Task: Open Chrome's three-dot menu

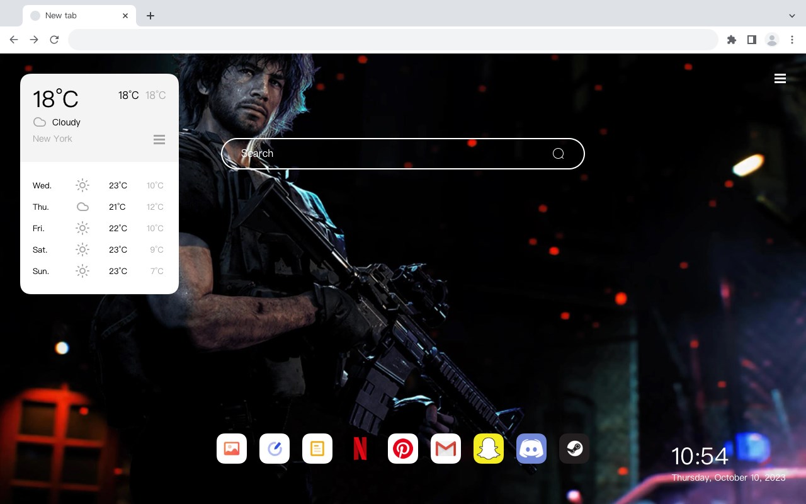Action: [792, 40]
